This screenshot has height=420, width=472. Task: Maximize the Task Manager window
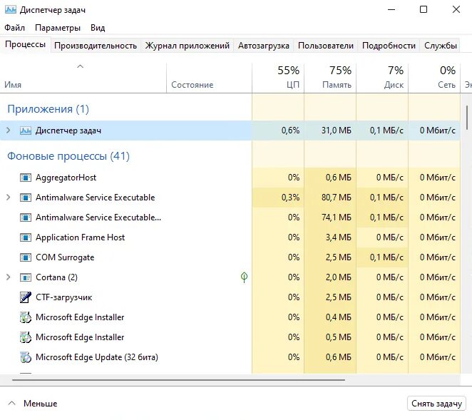424,9
